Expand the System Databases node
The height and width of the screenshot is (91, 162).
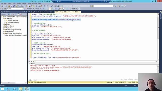click(x=5, y=20)
